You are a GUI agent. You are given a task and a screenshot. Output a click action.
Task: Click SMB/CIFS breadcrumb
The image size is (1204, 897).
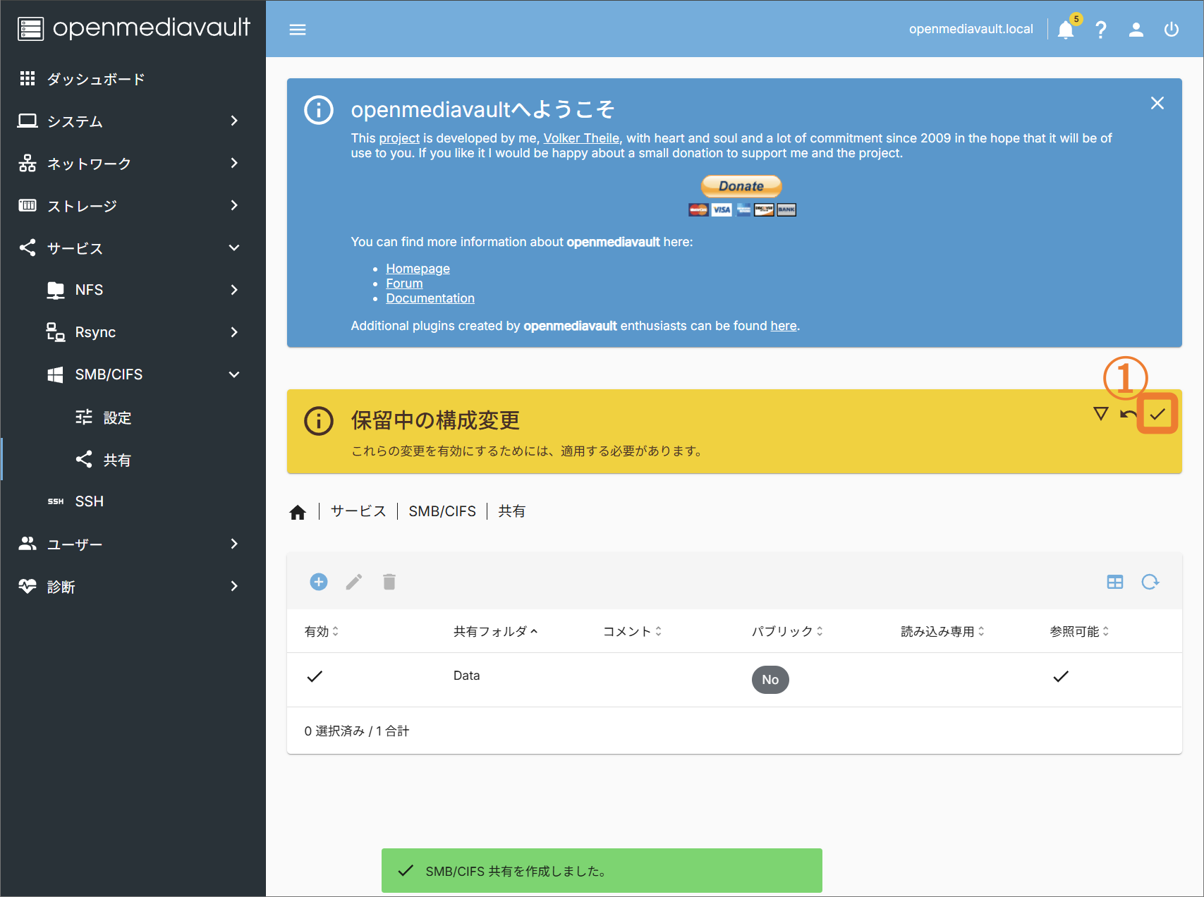(442, 511)
